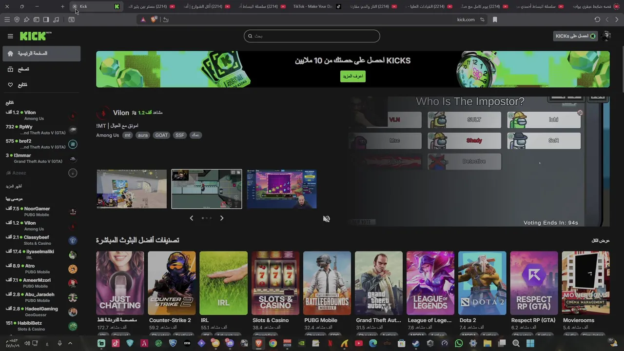Go back with the browser arrow
The width and height of the screenshot is (624, 351).
(617, 19)
